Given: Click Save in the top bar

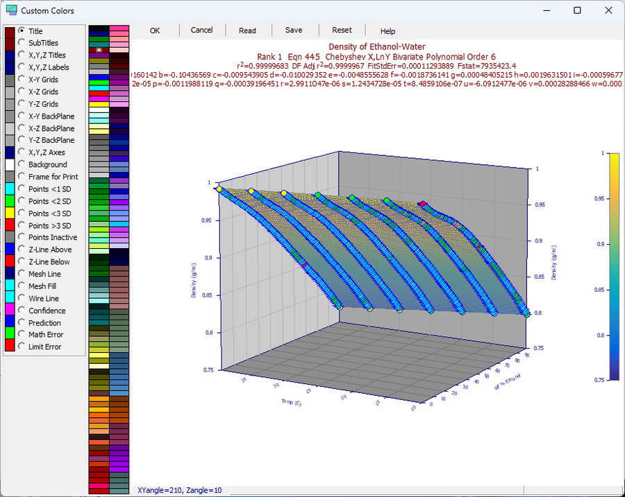Looking at the screenshot, I should coord(294,30).
